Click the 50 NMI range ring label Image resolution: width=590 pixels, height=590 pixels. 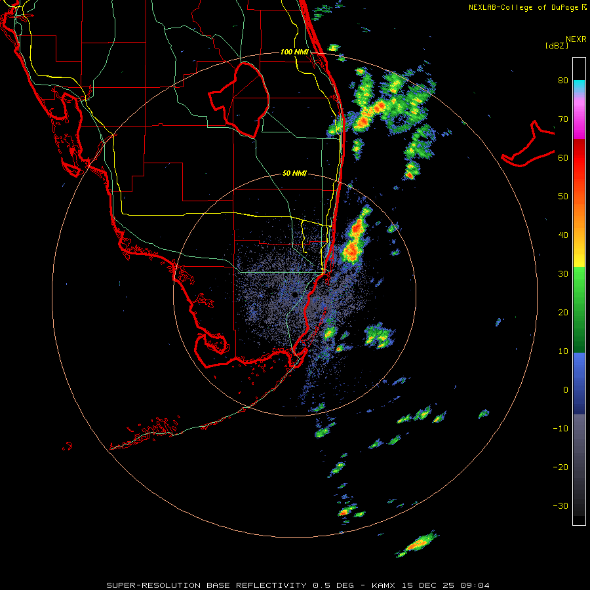pos(294,173)
